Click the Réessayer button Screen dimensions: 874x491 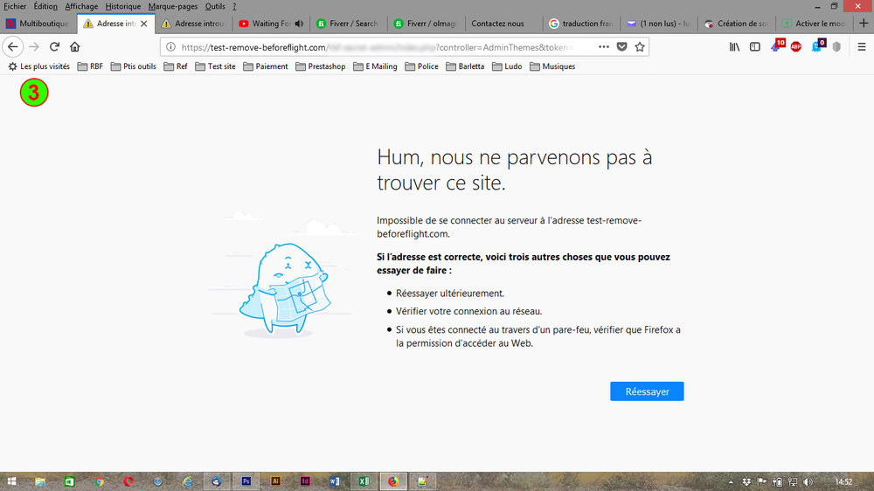(x=647, y=391)
